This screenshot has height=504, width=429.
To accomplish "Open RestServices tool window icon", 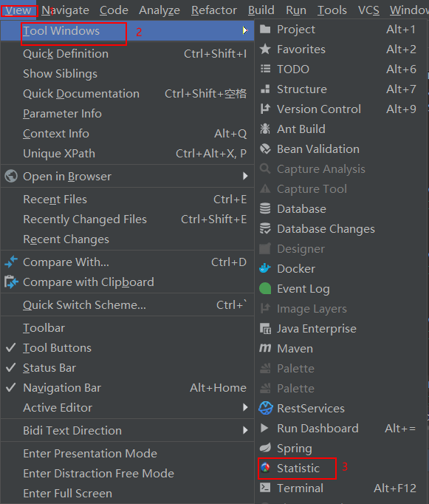I will click(x=266, y=408).
